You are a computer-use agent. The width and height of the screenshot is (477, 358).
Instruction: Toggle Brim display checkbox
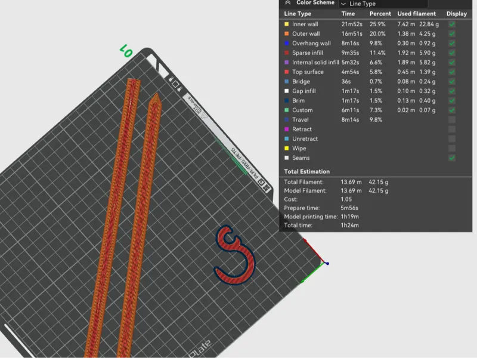click(452, 100)
